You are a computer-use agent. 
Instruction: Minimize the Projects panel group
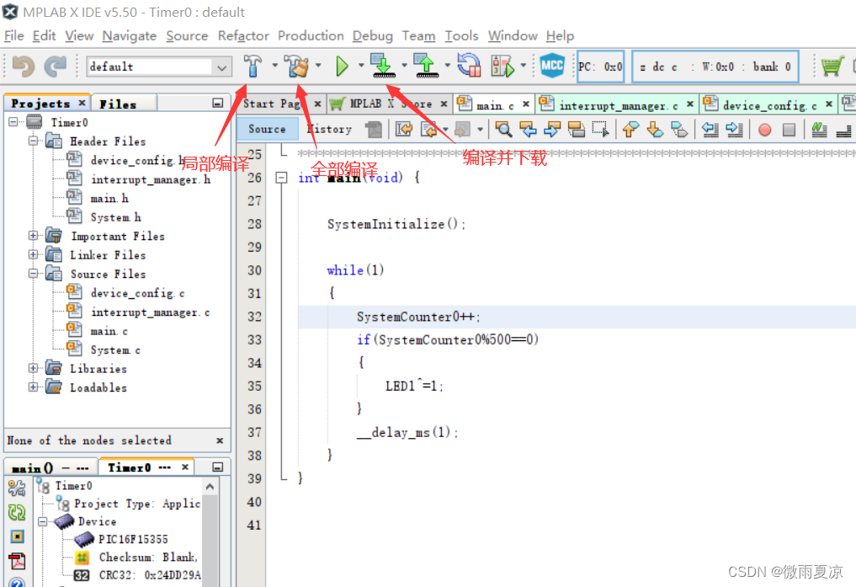217,104
